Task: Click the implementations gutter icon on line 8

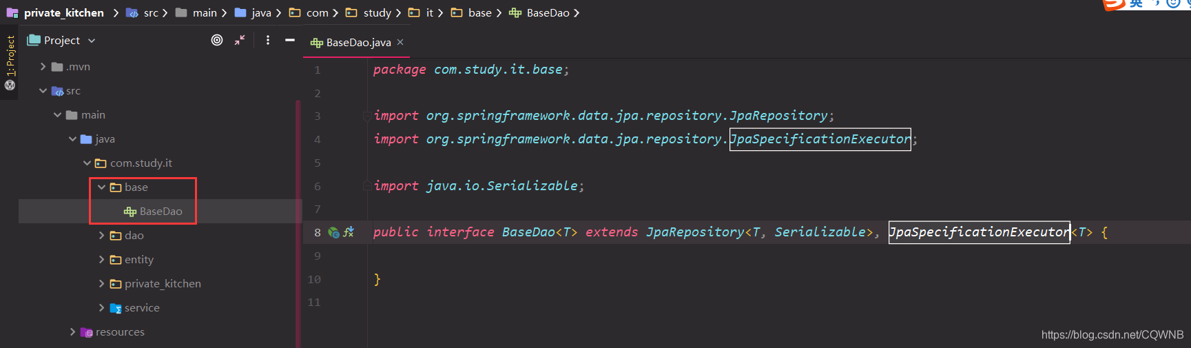Action: click(349, 232)
